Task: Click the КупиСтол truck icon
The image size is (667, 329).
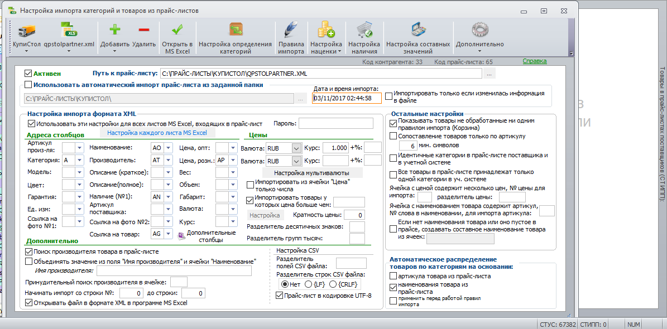Action: tap(26, 31)
